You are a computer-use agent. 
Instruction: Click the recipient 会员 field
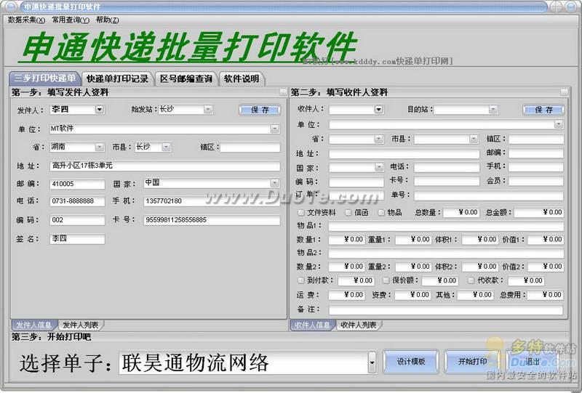[536, 182]
